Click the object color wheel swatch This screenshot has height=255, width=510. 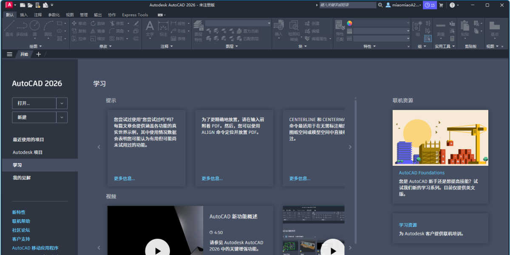point(349,23)
